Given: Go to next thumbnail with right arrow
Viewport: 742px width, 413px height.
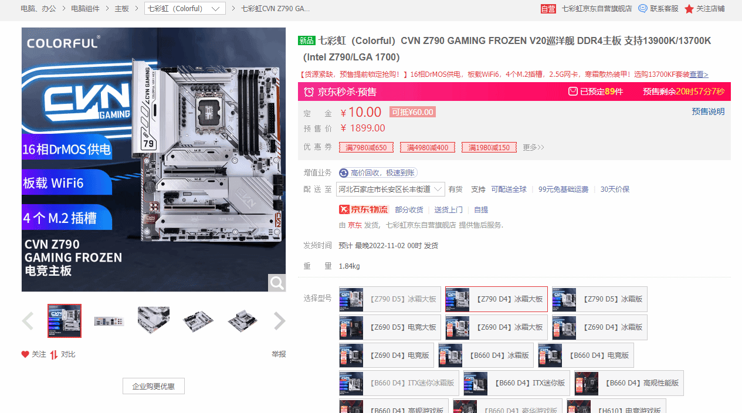Looking at the screenshot, I should coord(280,321).
